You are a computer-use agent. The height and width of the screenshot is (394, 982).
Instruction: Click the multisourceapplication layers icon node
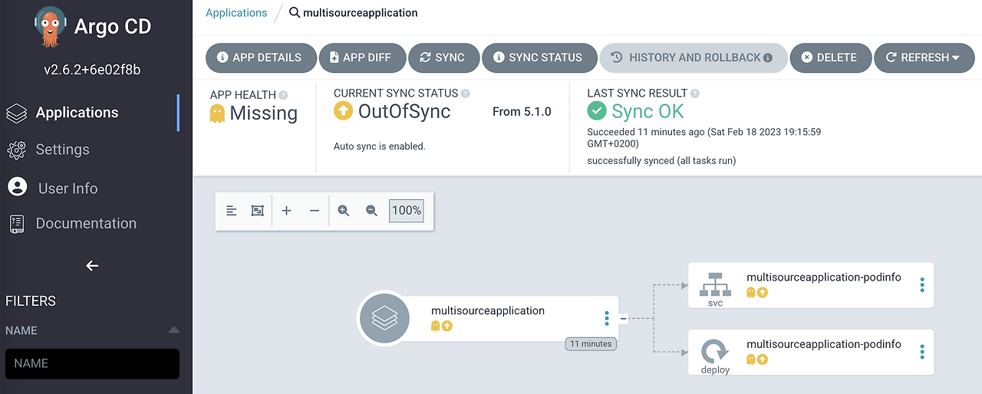tap(384, 317)
